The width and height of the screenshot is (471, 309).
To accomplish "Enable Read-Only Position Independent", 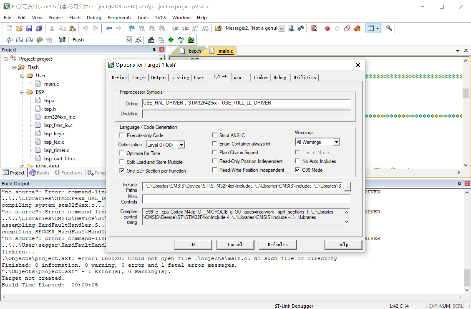I will (x=215, y=161).
